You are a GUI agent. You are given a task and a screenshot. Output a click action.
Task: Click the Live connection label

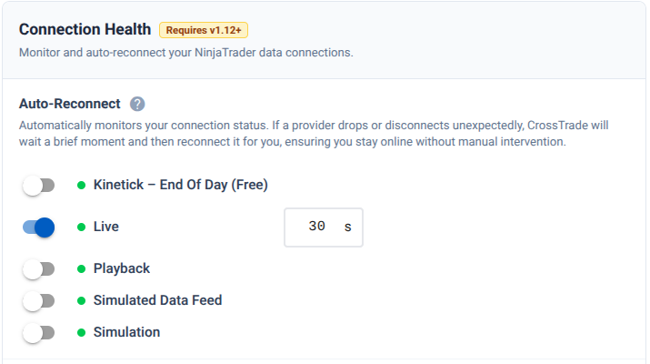(106, 227)
